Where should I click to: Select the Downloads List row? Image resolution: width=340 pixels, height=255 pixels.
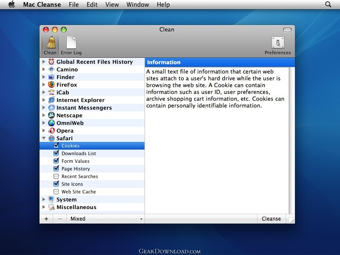(x=92, y=153)
